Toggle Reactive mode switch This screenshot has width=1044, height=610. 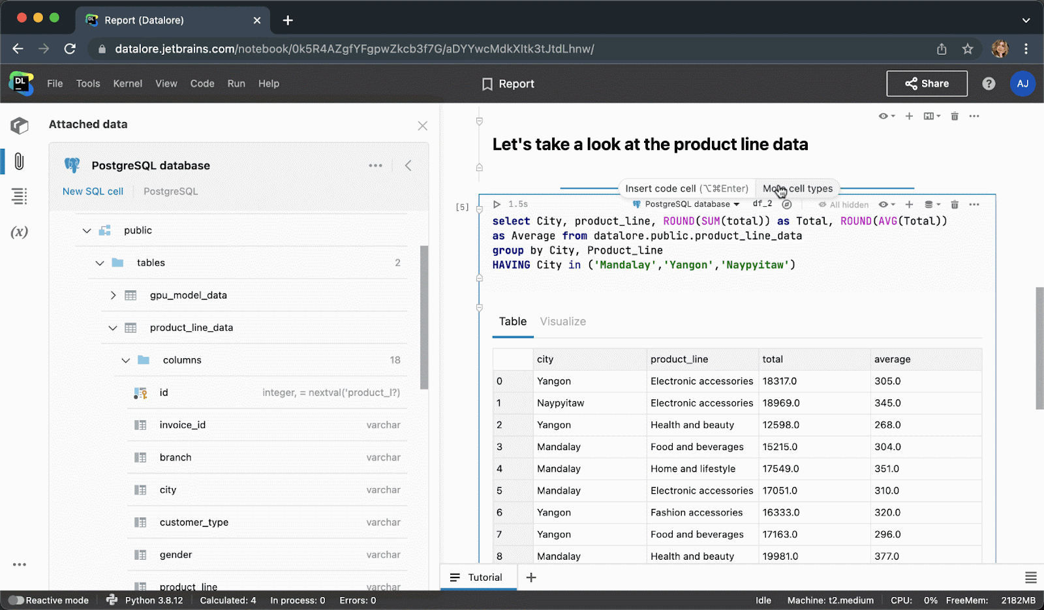pyautogui.click(x=16, y=600)
